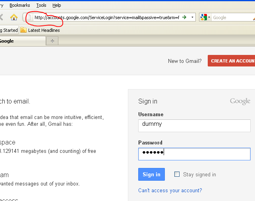Screen dimensions: 255x201
Task: Open the Google search engine selector dropdown
Action: [x=205, y=17]
